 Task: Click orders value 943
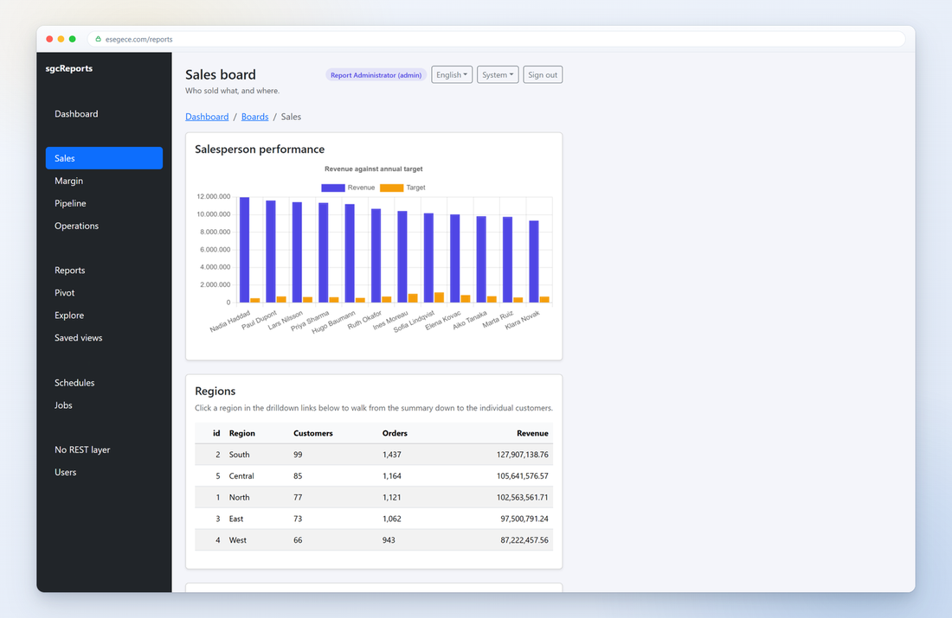389,539
